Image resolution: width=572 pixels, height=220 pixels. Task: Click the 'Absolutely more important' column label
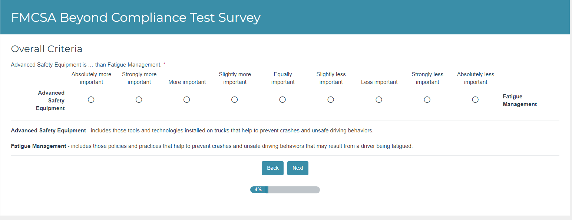(91, 78)
